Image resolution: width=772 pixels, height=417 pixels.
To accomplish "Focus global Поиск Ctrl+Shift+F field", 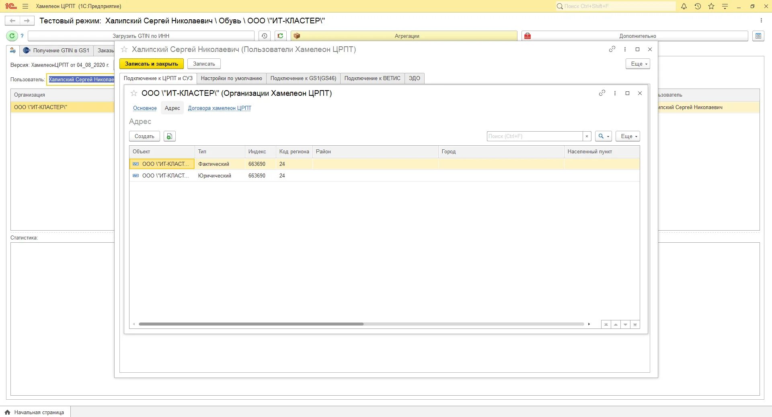I will tap(616, 6).
